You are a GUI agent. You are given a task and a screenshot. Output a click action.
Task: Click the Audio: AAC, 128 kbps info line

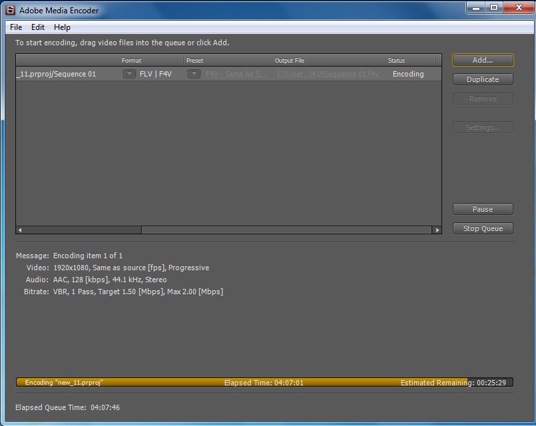tap(96, 280)
